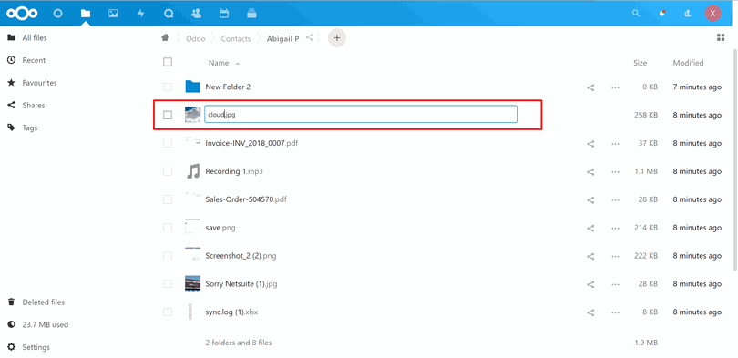This screenshot has width=738, height=358.
Task: Share Screenshot_2 (2).png
Action: coord(590,256)
